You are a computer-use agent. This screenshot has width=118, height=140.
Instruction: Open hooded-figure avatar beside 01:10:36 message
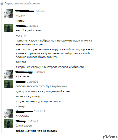(x=8, y=84)
